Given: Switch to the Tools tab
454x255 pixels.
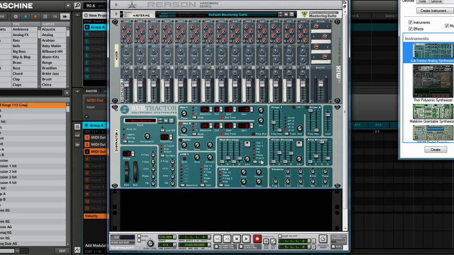Looking at the screenshot, I should pyautogui.click(x=422, y=1).
